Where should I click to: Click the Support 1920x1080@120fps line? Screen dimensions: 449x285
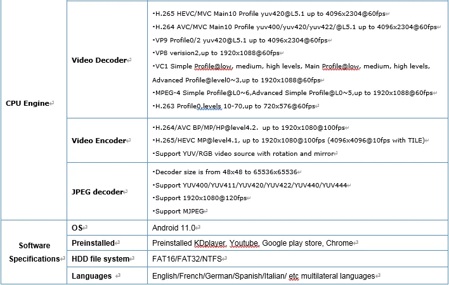coord(200,198)
